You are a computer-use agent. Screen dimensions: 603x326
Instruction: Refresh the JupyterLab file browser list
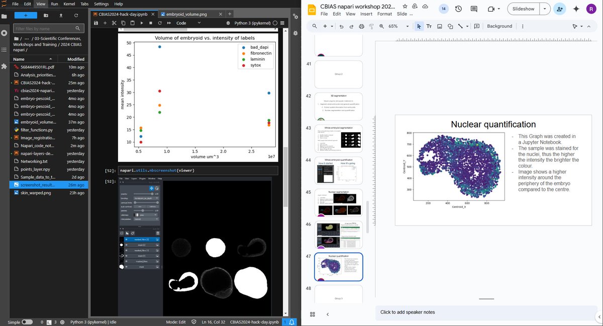76,16
